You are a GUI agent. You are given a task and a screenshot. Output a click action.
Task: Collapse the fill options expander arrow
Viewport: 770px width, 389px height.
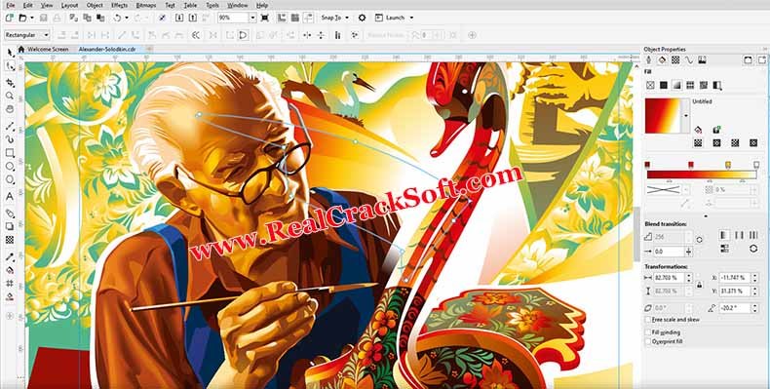point(707,215)
